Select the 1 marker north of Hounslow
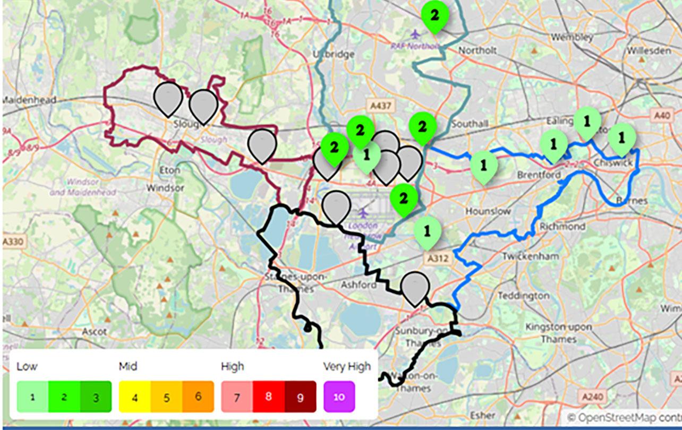Image resolution: width=682 pixels, height=430 pixels. coord(483,165)
